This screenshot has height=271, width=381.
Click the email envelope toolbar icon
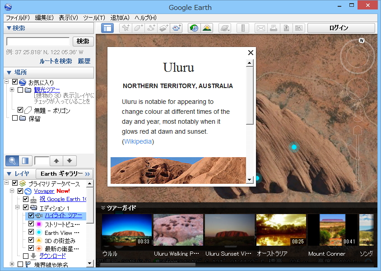[x=261, y=28]
